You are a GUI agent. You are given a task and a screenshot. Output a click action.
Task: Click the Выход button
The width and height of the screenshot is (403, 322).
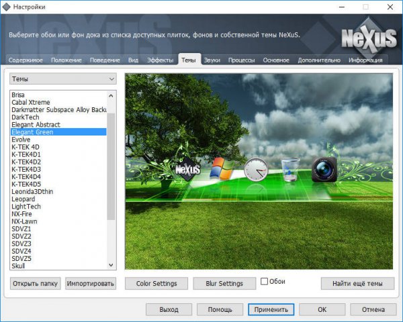point(169,309)
